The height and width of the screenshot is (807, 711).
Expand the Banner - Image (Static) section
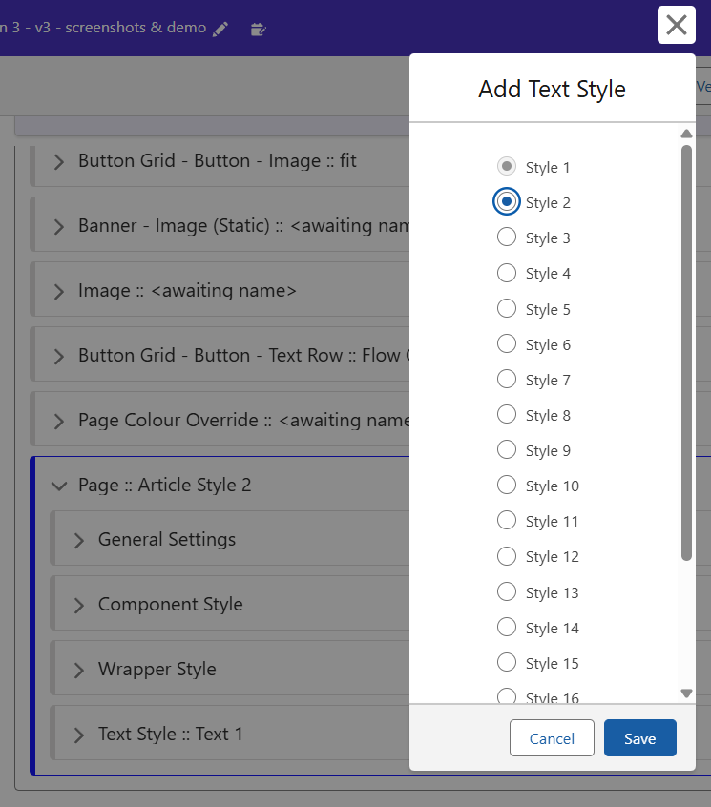pos(59,226)
